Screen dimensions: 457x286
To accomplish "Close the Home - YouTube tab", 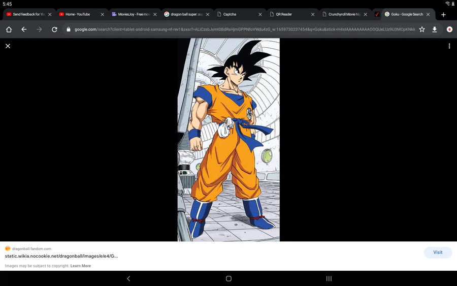I will 102,14.
